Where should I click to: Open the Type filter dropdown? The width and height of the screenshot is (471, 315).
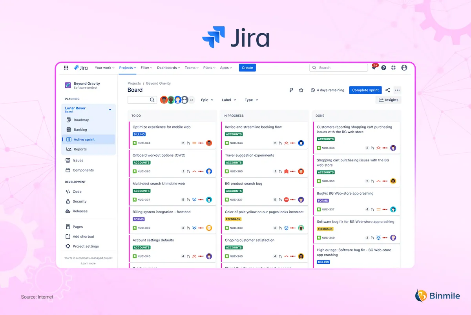pos(252,100)
